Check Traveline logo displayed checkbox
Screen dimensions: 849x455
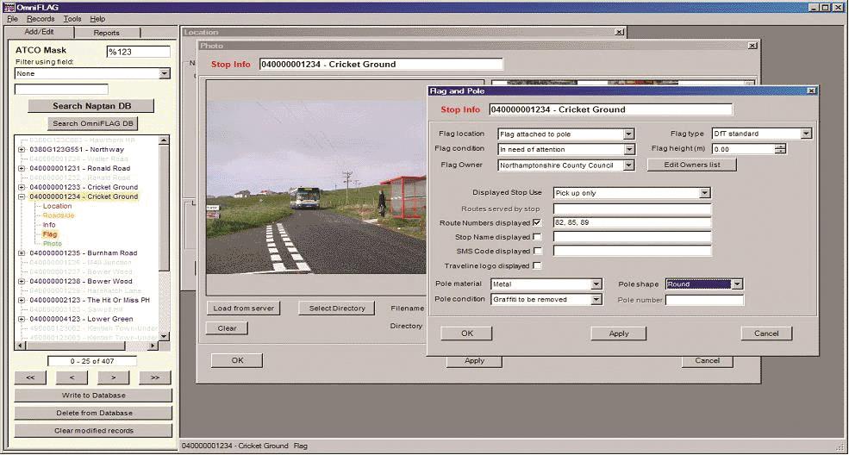coord(537,265)
